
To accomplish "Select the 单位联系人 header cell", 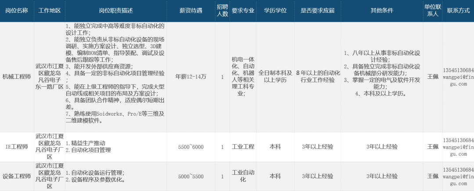I will click(x=432, y=11).
